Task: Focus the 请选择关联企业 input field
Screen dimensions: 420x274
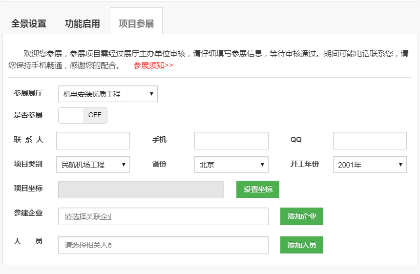Action: pos(163,216)
